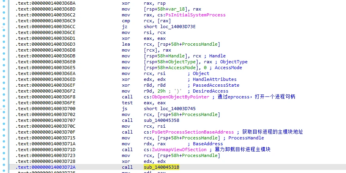Click Chinese comment after ObOpenObjectByPointer
This screenshot has width=346, height=173.
pos(253,97)
